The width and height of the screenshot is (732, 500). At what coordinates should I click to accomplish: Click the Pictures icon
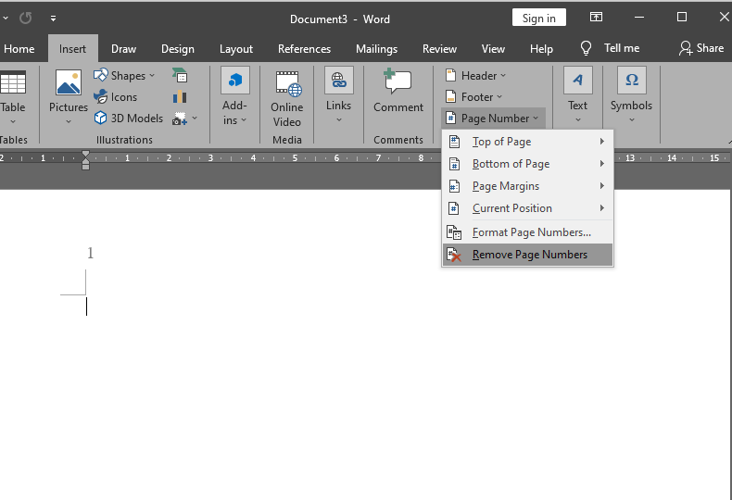(69, 96)
